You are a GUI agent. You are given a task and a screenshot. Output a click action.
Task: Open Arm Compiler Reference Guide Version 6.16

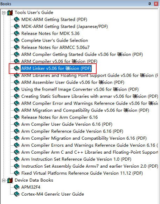point(72,131)
